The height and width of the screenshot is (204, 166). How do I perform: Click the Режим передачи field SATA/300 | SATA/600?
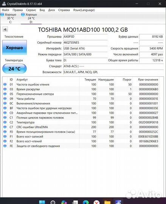click(85, 54)
